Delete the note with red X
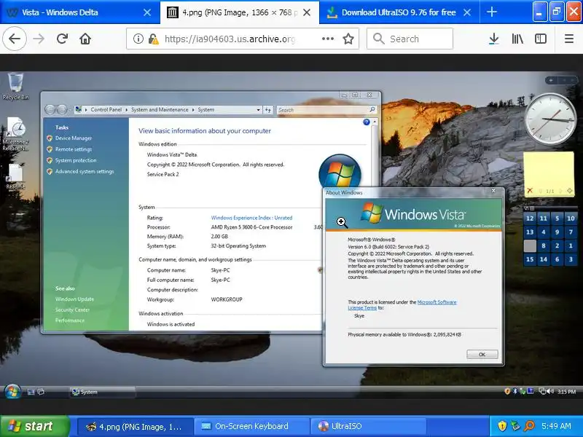Screen dimensions: 583x437 [530, 191]
